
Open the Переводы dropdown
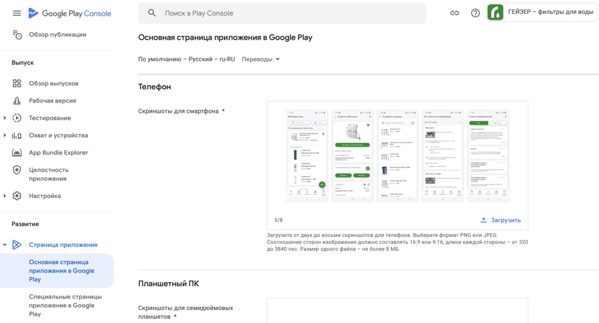pos(261,59)
